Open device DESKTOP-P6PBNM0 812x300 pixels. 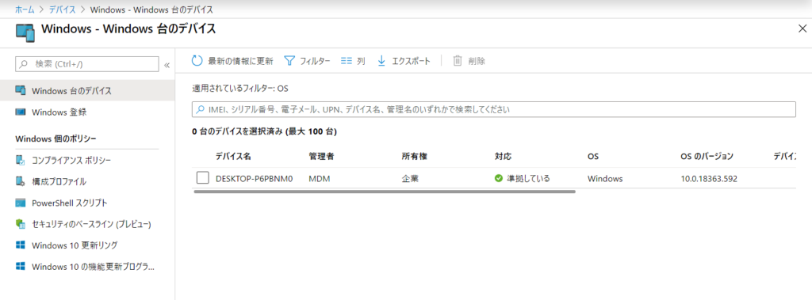click(255, 179)
